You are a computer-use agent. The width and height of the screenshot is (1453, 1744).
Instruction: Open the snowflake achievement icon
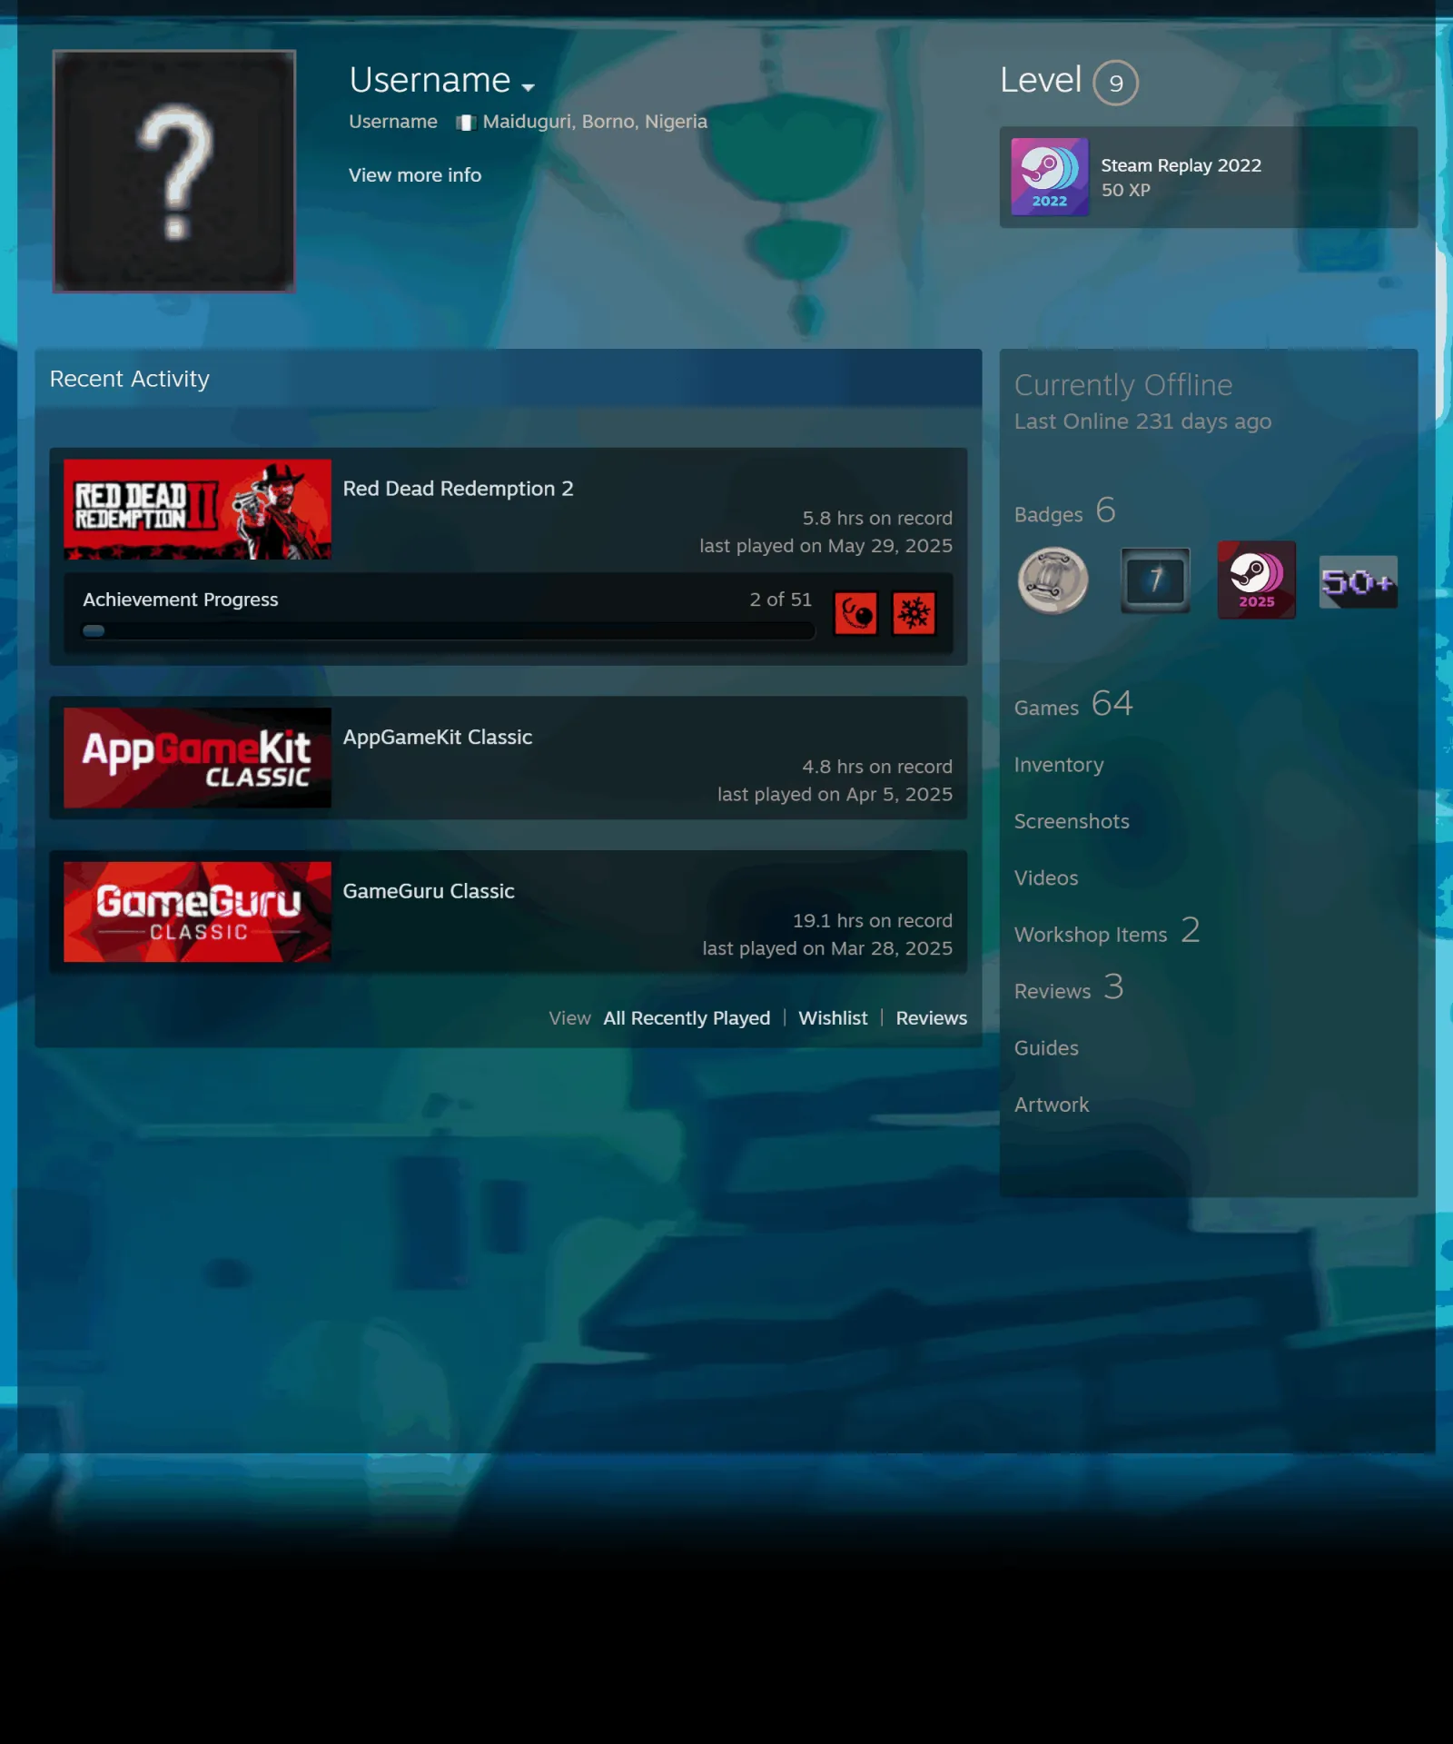(914, 613)
